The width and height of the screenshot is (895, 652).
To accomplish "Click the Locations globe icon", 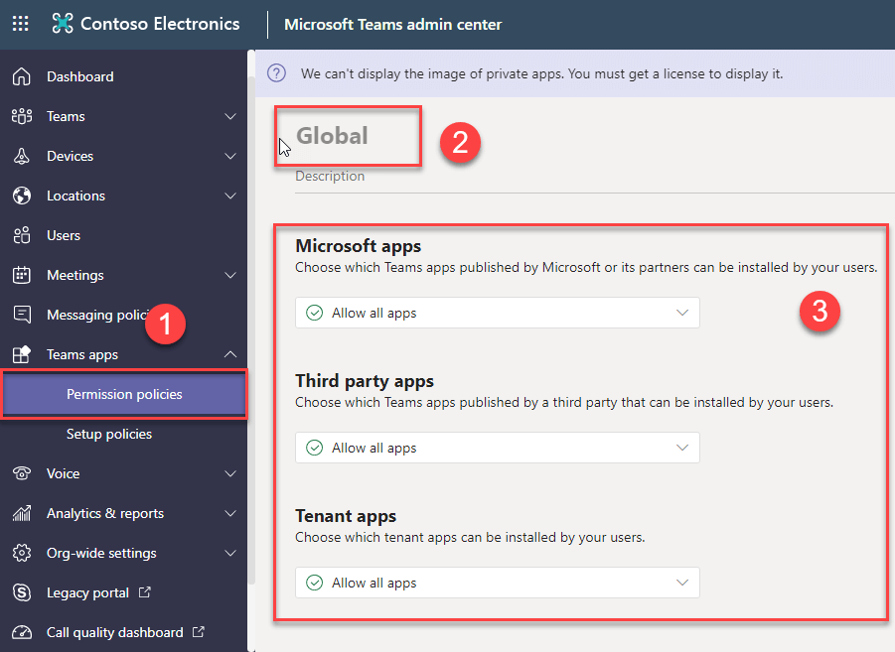I will 22,196.
